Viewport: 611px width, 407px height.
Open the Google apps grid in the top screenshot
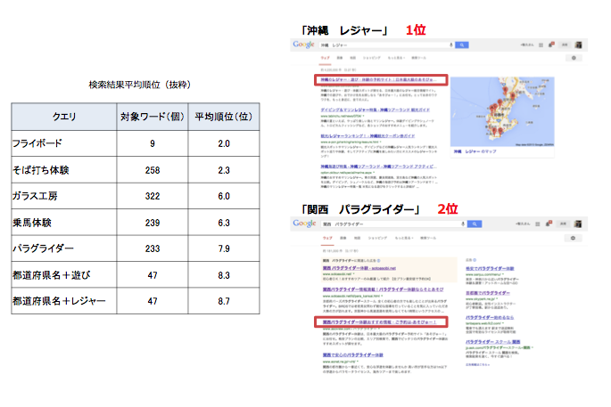[540, 44]
